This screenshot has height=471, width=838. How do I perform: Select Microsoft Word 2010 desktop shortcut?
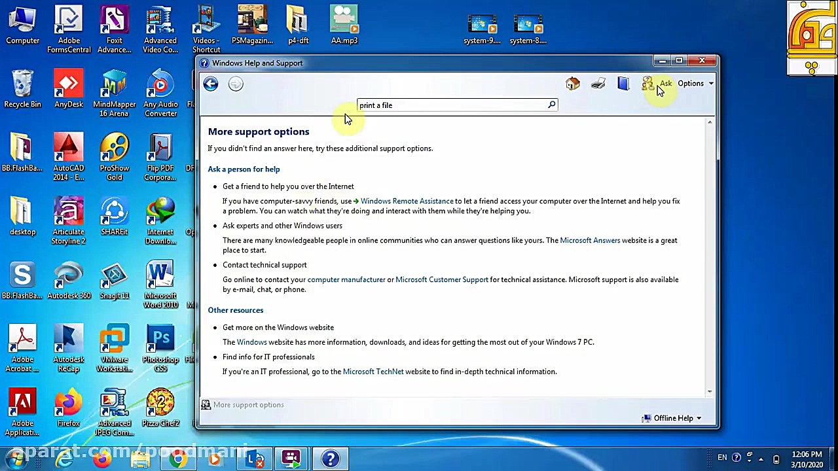click(160, 281)
